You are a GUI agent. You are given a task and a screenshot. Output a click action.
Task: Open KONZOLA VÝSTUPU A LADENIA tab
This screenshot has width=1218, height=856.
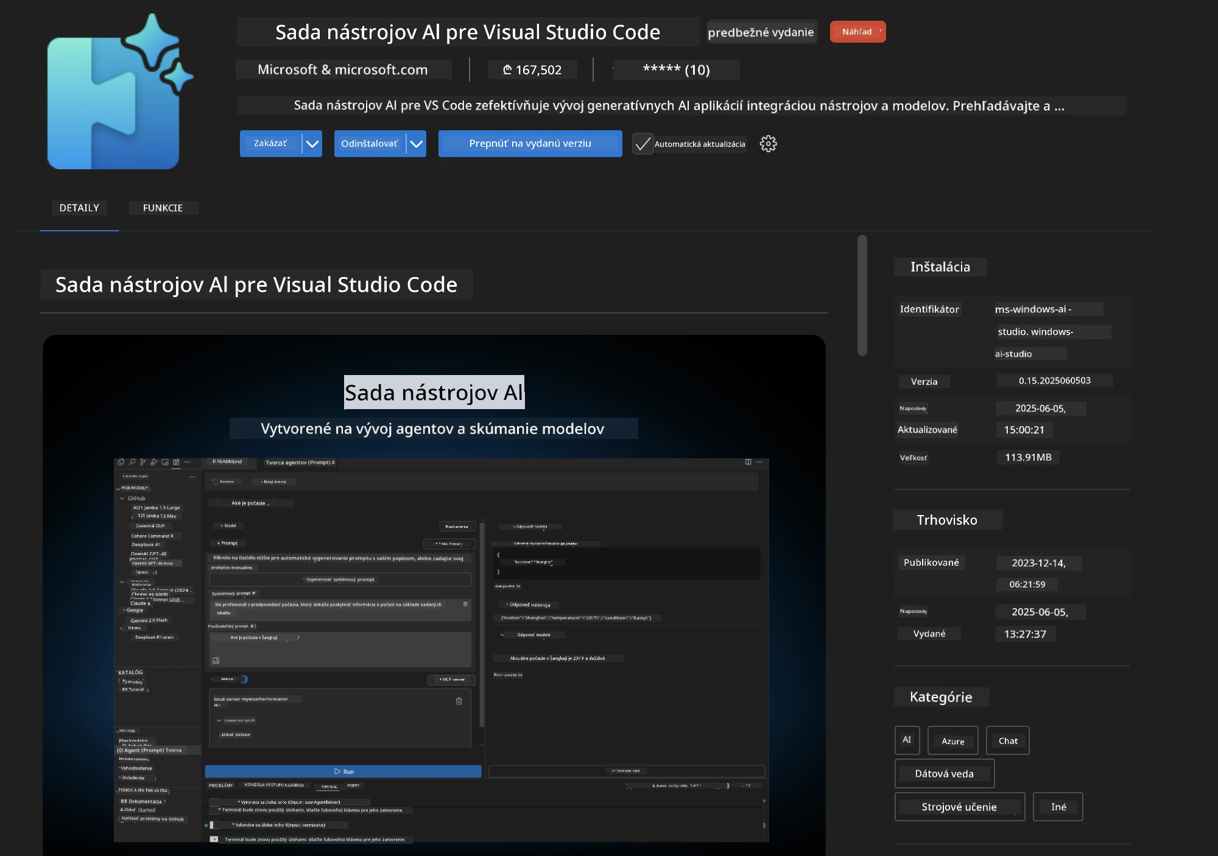(x=274, y=785)
